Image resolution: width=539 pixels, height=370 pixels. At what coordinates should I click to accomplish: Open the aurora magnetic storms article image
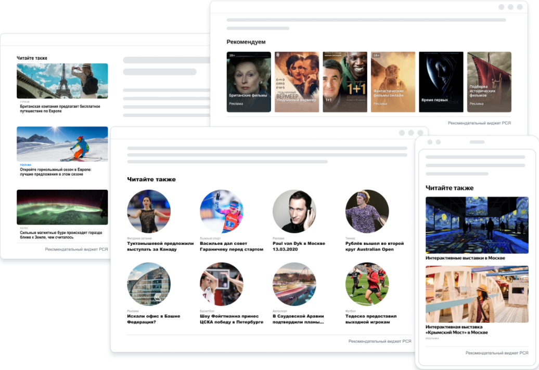62,207
